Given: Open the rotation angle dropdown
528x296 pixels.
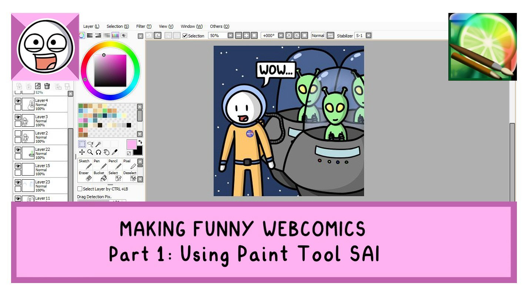Looking at the screenshot, I should coord(281,36).
